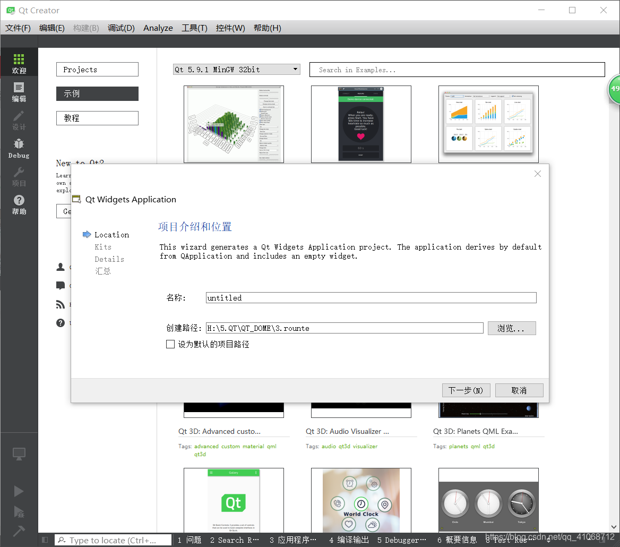Click the 'custom' tag link
The image size is (620, 547).
point(230,446)
